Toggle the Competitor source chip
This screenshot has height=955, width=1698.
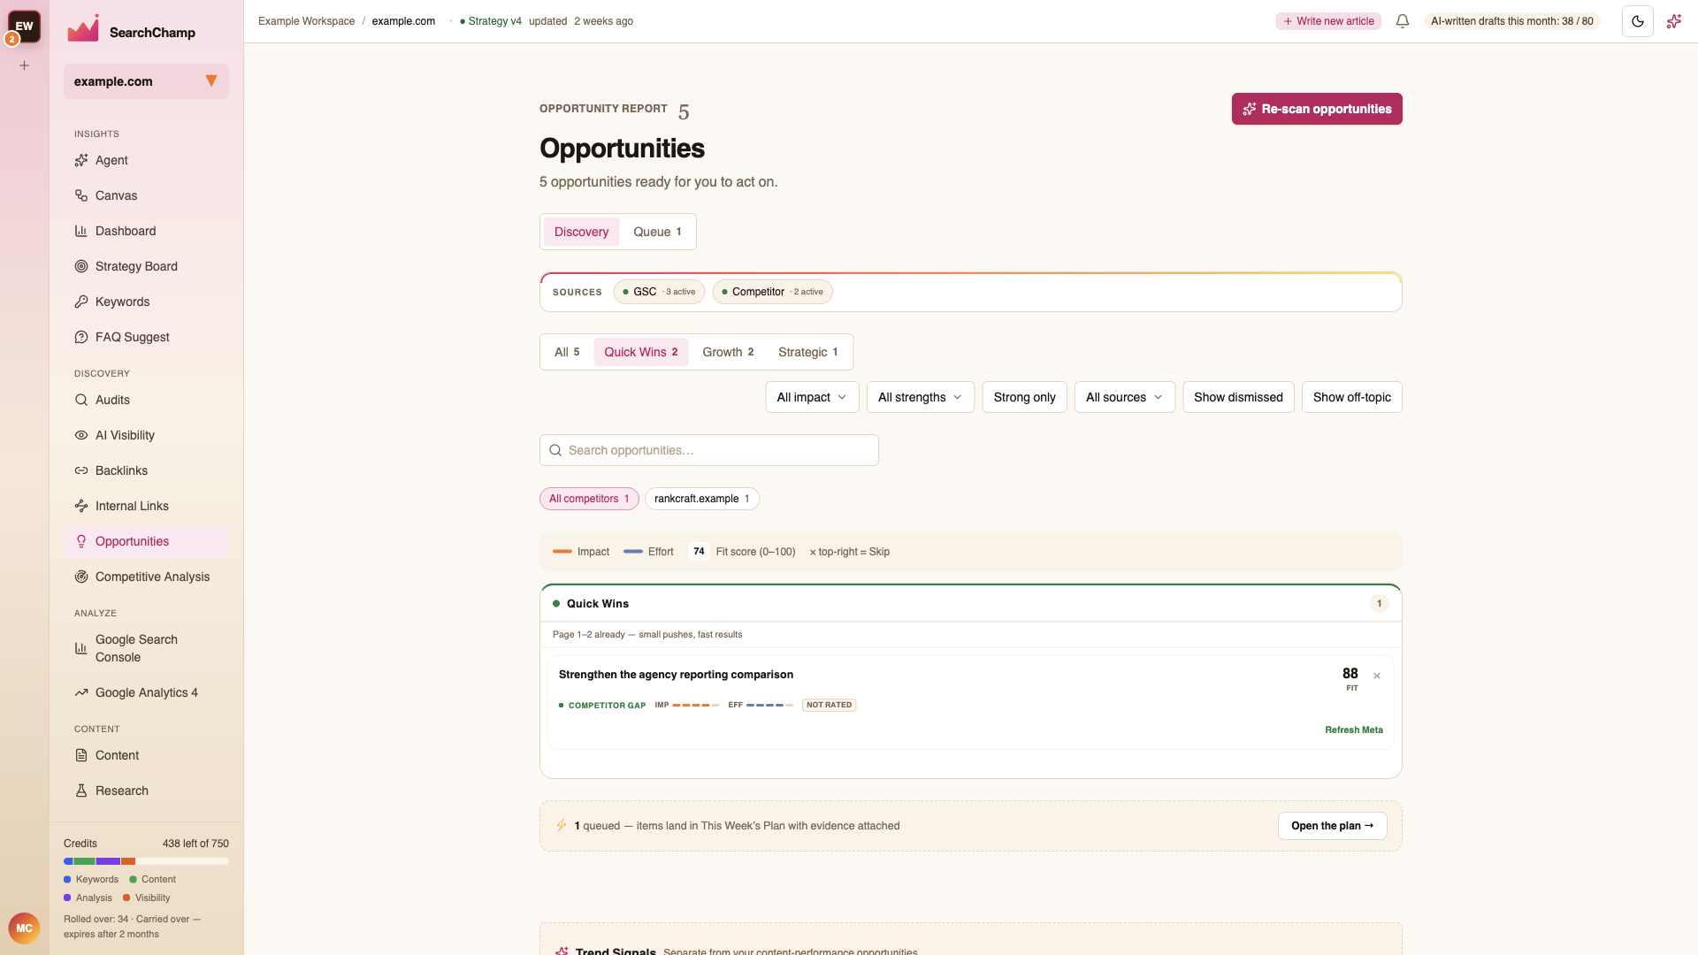coord(772,292)
